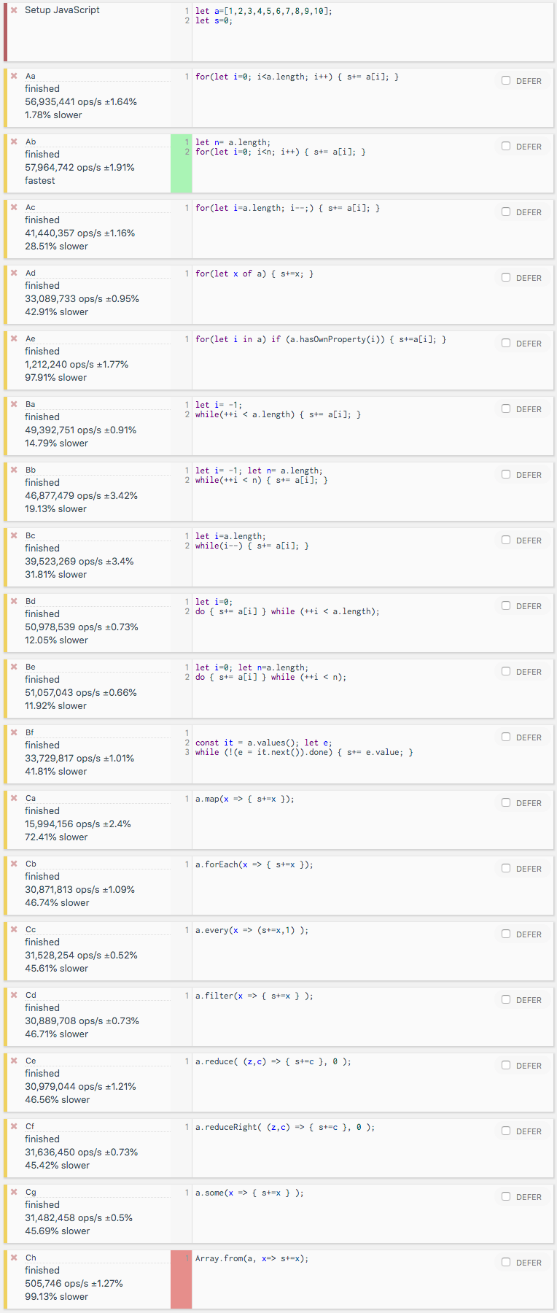Delete test Aa with its X icon
Viewport: 557px width, 1313px height.
pyautogui.click(x=14, y=75)
